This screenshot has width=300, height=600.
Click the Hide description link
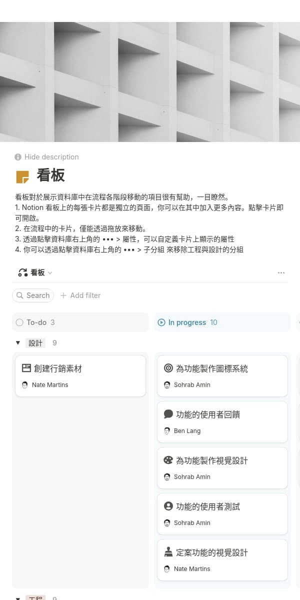(51, 156)
